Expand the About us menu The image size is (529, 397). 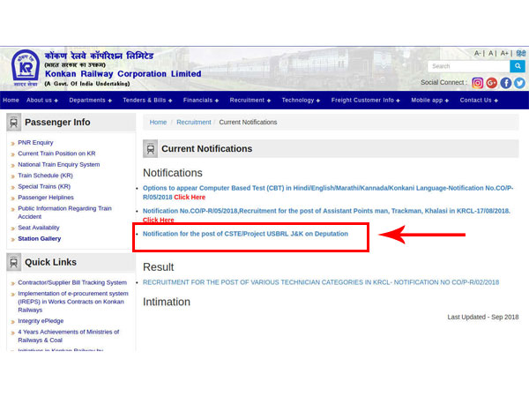pos(42,101)
